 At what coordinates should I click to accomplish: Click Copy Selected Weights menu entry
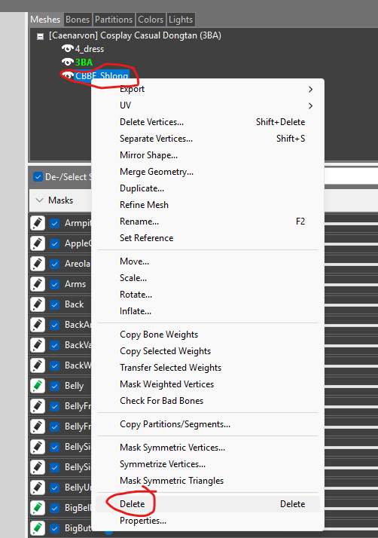208,351
